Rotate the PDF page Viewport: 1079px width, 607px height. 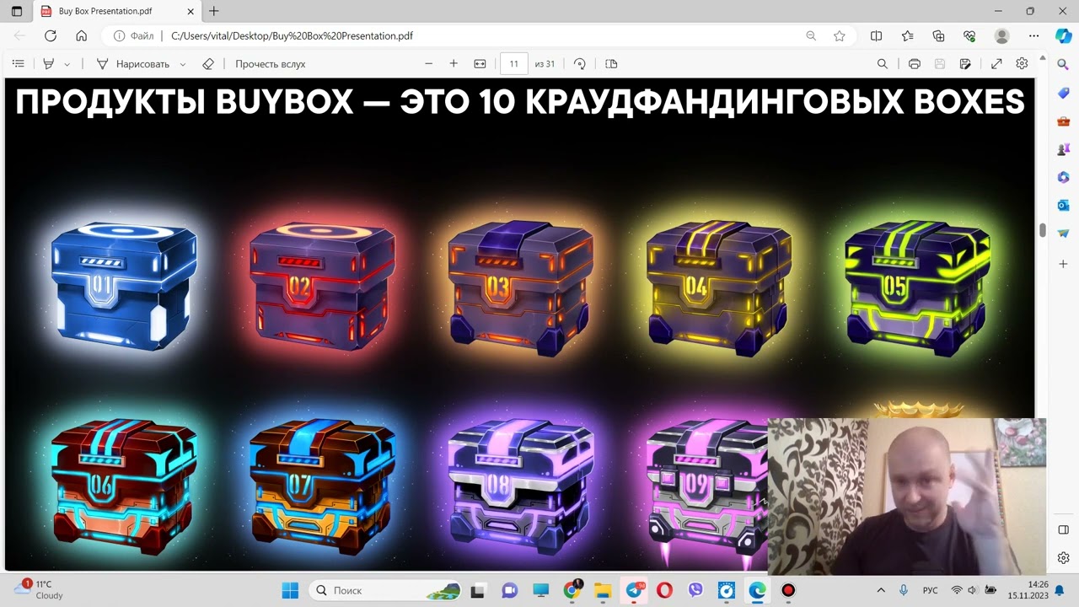tap(580, 63)
